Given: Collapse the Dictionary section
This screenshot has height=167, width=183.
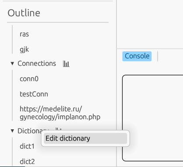Looking at the screenshot, I should [x=12, y=131].
